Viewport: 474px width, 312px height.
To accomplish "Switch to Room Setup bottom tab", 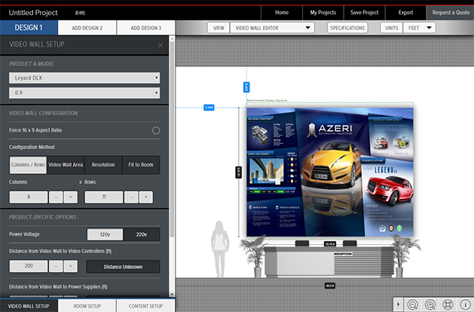I will point(87,306).
